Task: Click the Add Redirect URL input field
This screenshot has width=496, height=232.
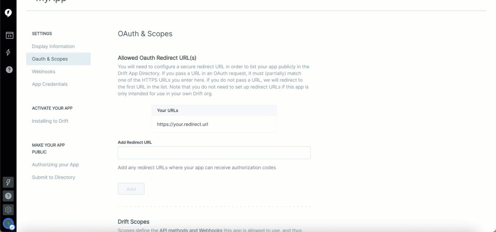Action: coord(214,153)
